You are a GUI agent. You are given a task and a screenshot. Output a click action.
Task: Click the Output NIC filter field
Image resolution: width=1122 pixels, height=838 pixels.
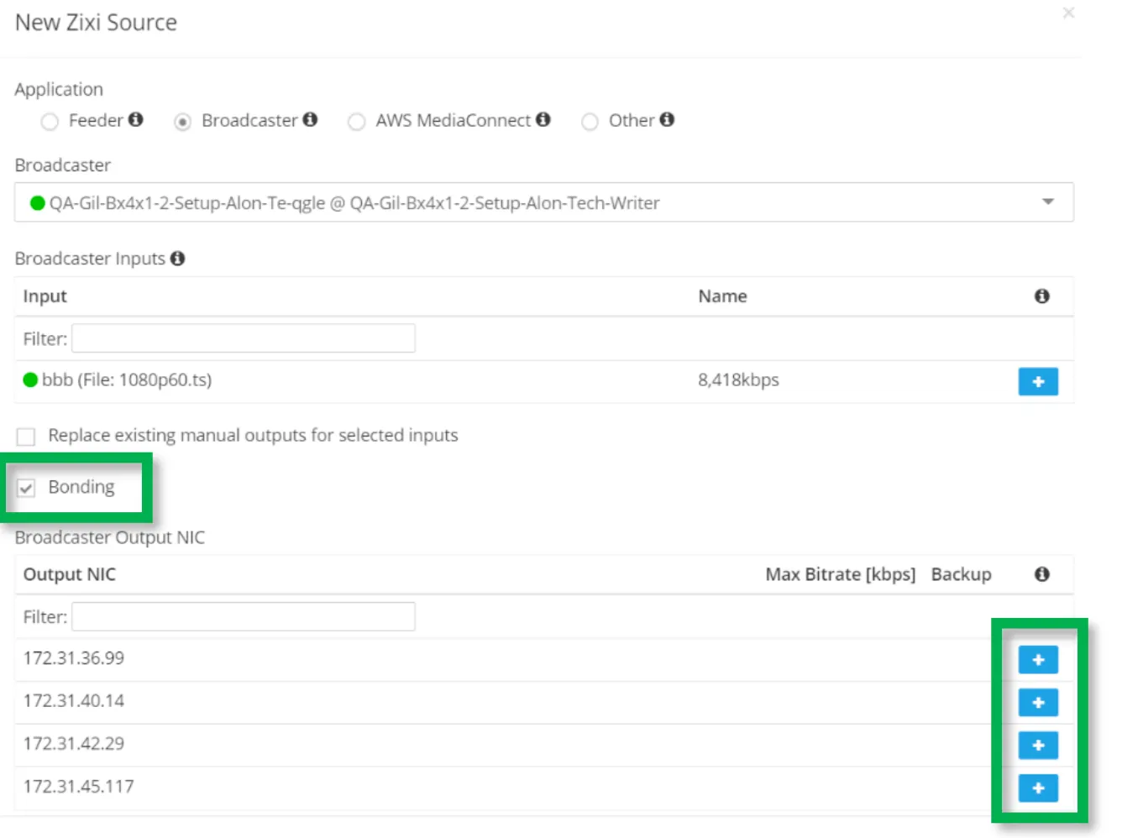coord(244,616)
